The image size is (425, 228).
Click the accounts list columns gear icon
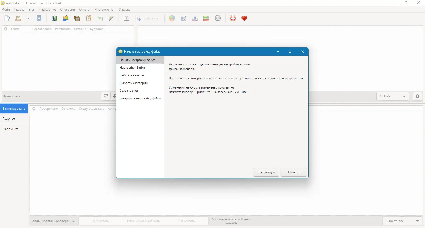[6, 29]
